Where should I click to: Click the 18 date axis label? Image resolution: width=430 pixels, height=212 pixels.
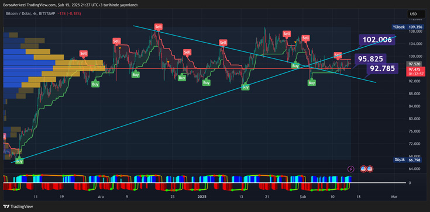[359, 197]
